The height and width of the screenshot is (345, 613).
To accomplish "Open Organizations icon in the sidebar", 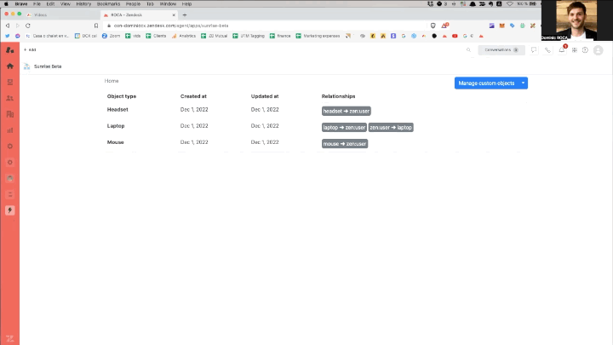I will coord(10,114).
